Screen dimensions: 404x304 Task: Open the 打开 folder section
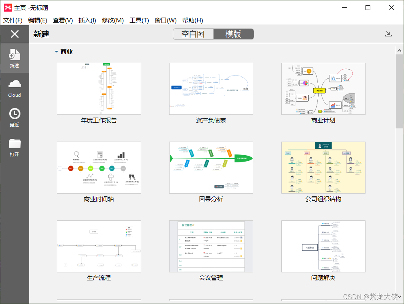pos(14,147)
